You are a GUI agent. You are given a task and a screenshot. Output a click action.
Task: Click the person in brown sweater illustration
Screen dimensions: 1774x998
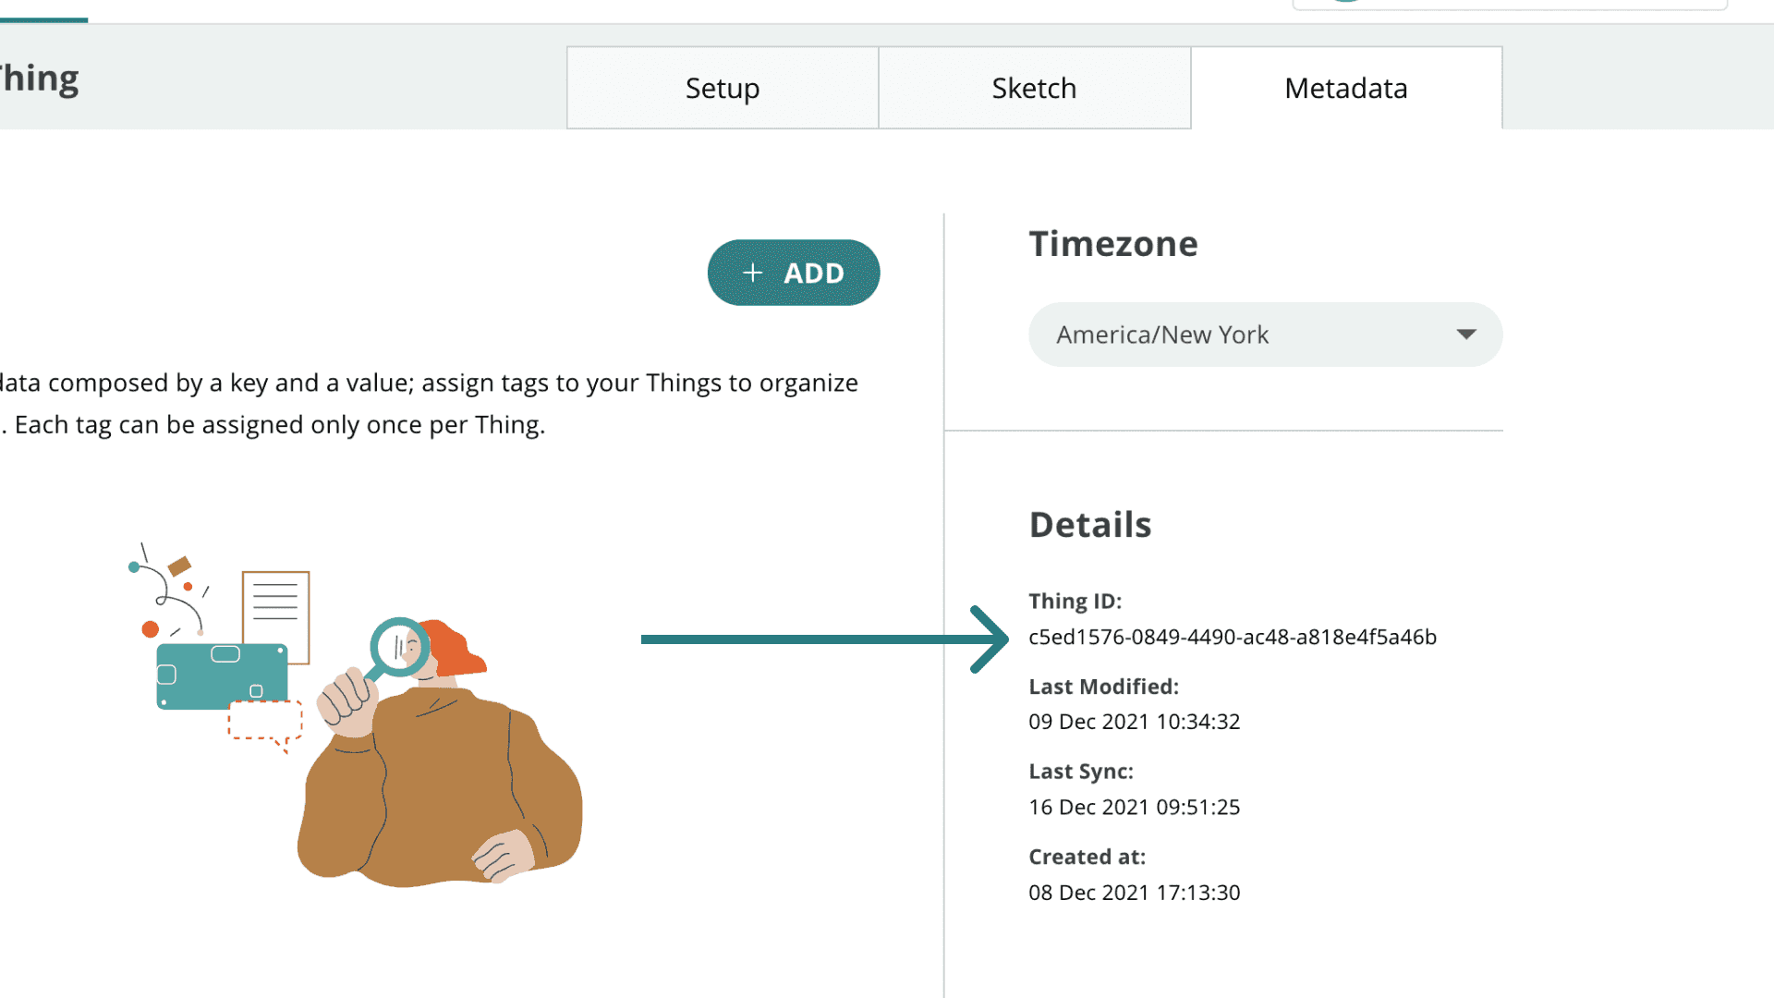(x=443, y=785)
